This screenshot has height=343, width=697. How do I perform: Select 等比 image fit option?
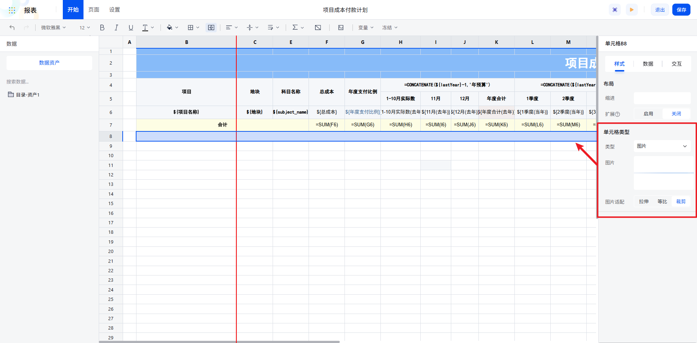(662, 201)
